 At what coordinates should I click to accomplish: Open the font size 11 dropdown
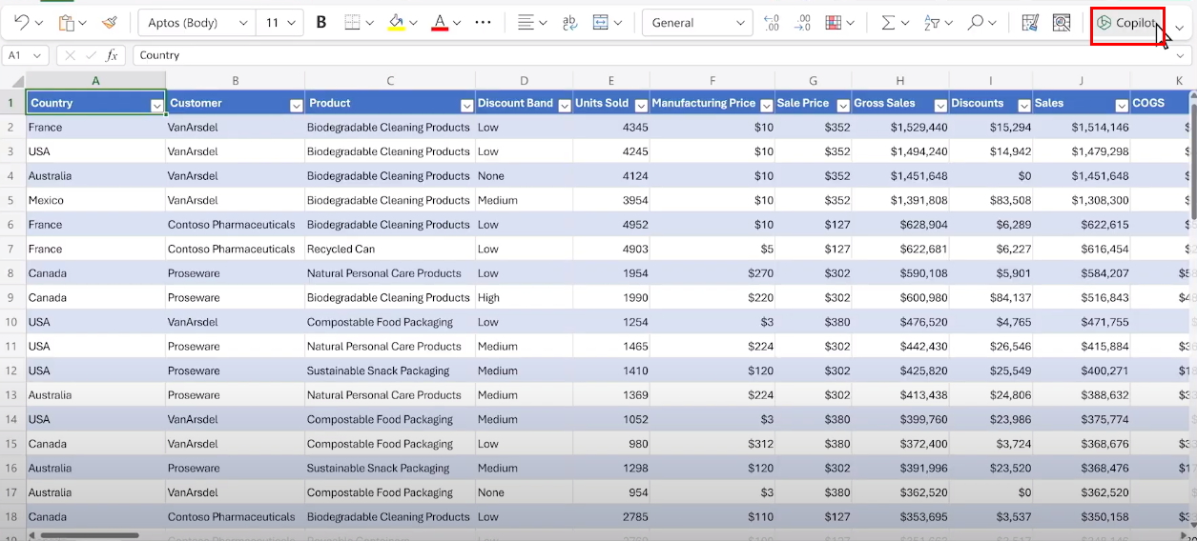click(292, 23)
